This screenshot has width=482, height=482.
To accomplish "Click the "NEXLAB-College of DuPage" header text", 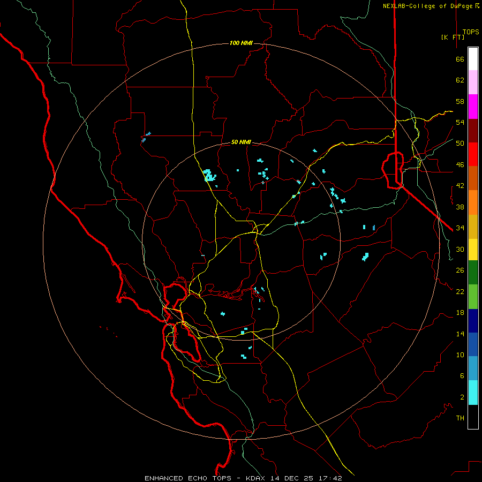I will (x=428, y=6).
